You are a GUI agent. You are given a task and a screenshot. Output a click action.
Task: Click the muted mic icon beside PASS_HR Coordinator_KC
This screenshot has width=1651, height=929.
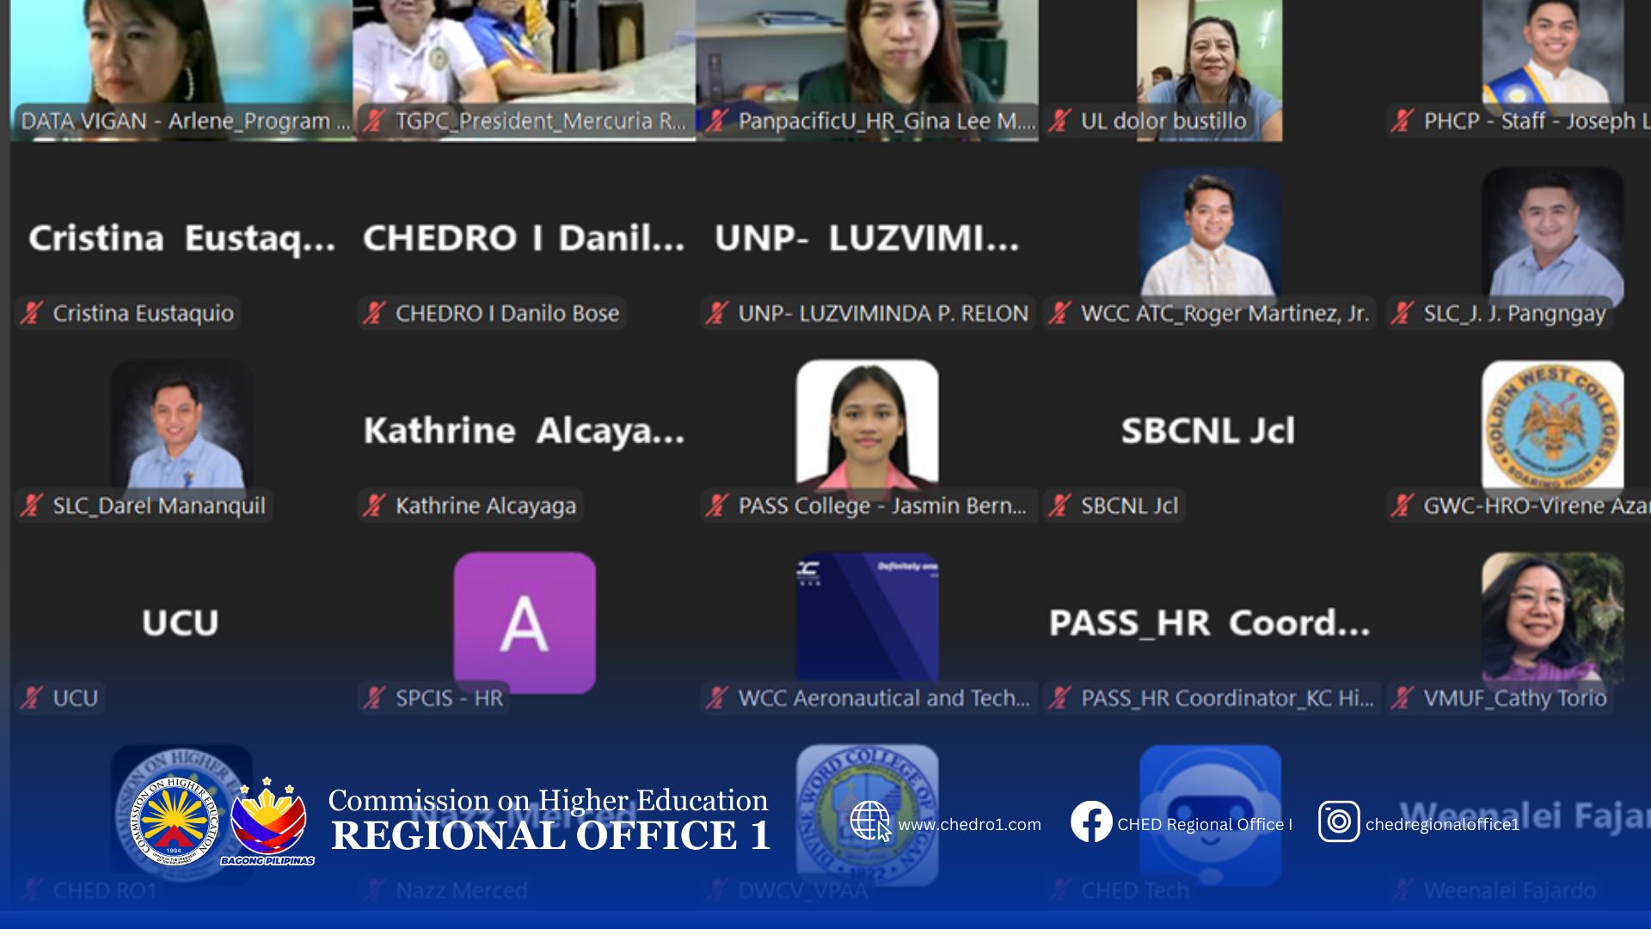(x=1060, y=698)
